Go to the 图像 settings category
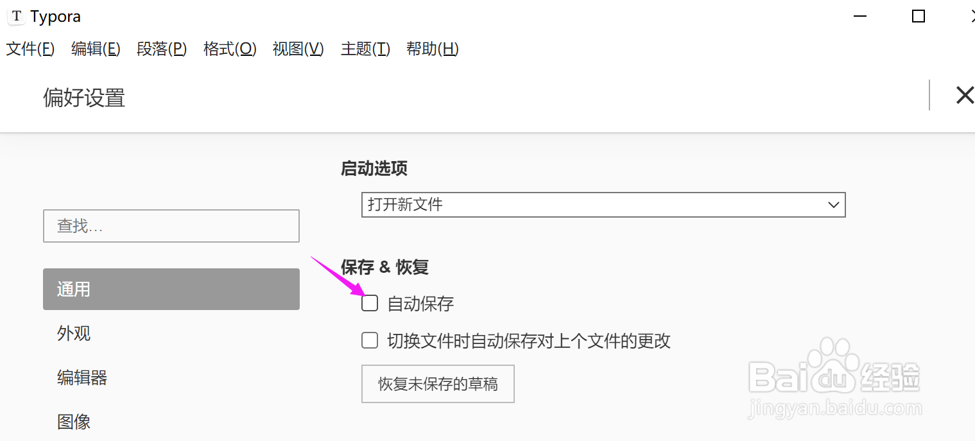 click(x=74, y=422)
